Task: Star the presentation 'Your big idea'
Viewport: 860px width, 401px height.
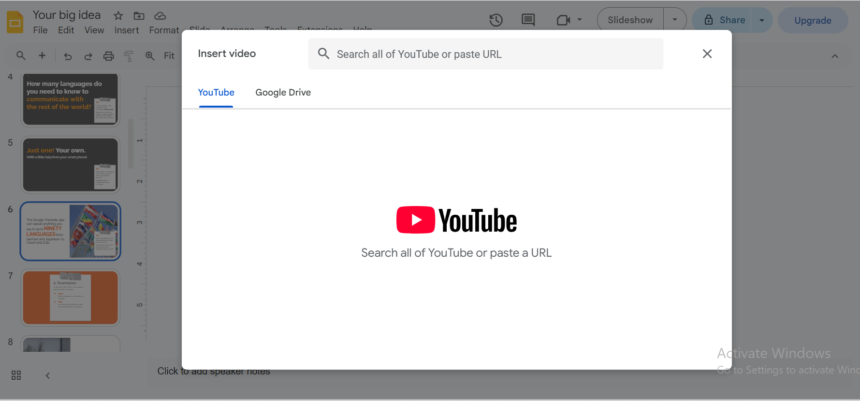Action: pos(118,16)
